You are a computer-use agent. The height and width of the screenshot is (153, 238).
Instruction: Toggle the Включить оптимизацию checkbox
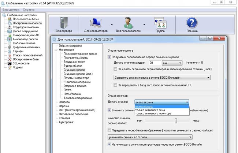tap(109, 110)
